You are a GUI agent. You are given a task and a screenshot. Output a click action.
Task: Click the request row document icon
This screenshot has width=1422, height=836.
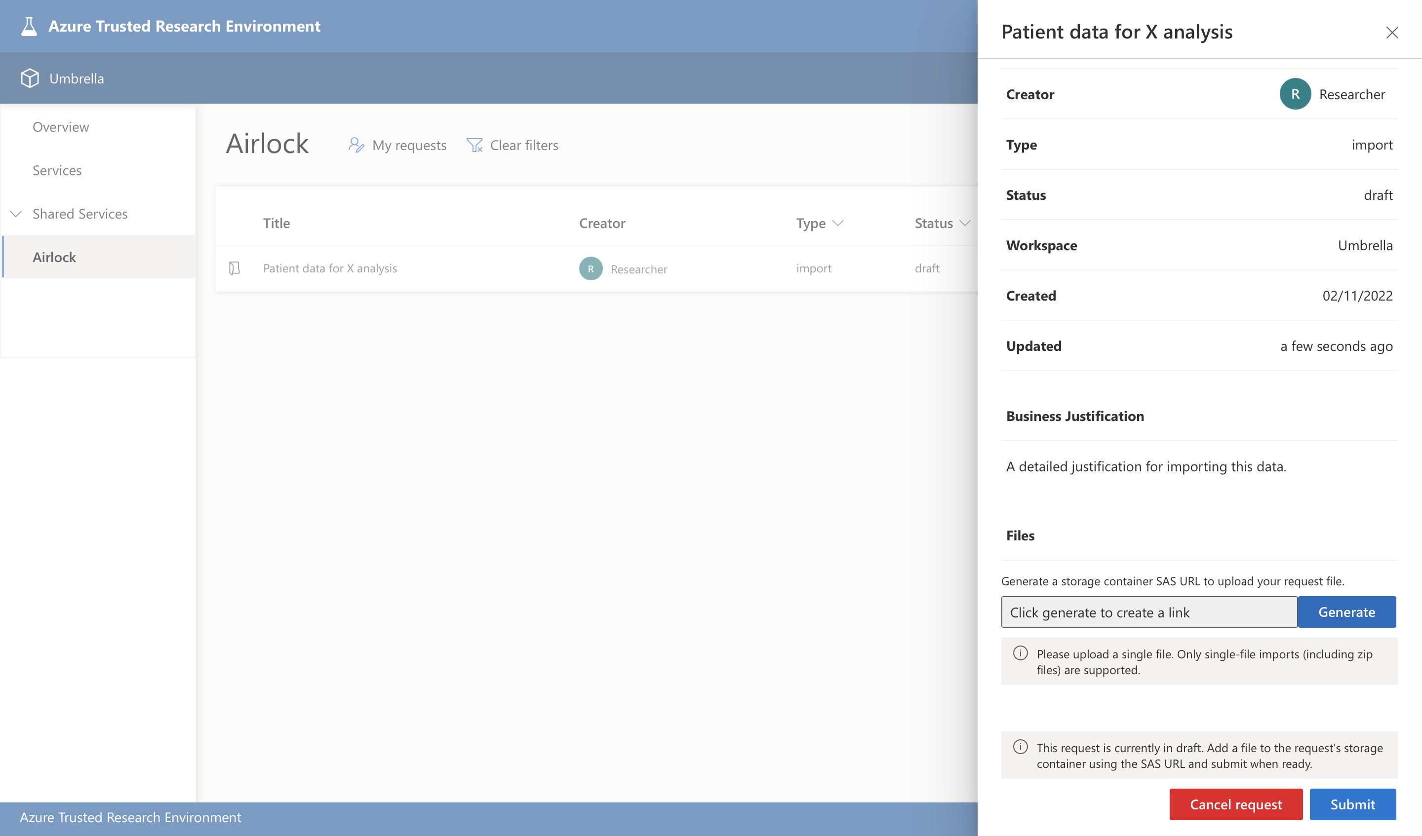[x=235, y=268]
